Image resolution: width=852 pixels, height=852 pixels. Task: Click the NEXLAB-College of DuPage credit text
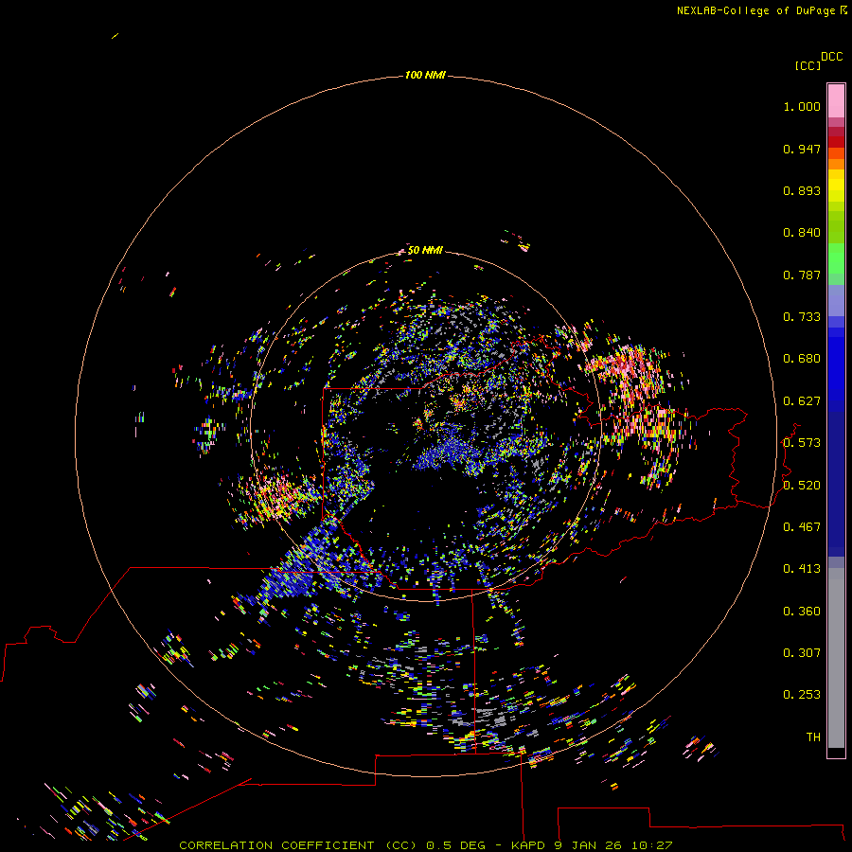pos(761,10)
